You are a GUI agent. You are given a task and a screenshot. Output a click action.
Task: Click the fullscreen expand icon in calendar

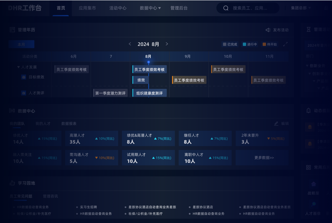point(285,44)
